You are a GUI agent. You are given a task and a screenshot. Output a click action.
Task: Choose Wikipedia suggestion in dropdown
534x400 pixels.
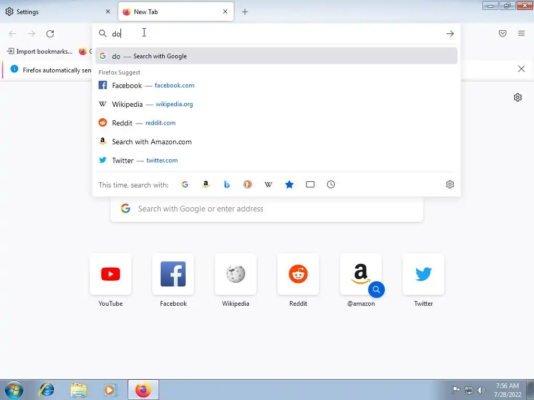(276, 104)
